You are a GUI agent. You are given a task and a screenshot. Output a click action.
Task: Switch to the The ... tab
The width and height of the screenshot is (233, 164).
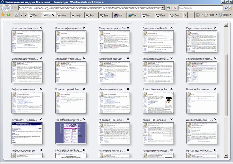(134, 15)
